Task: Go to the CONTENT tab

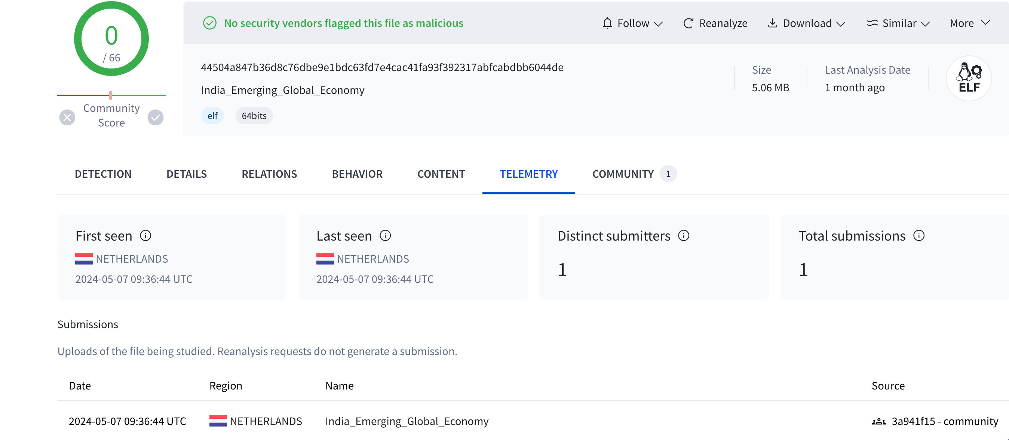Action: click(441, 174)
